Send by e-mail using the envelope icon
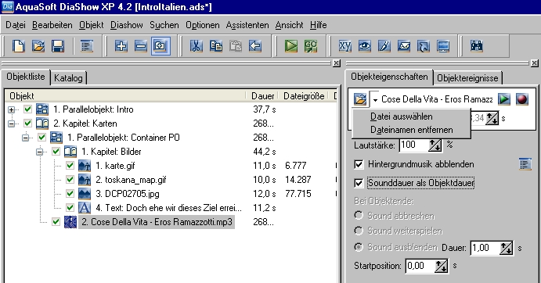This screenshot has height=283, width=541. pos(404,46)
